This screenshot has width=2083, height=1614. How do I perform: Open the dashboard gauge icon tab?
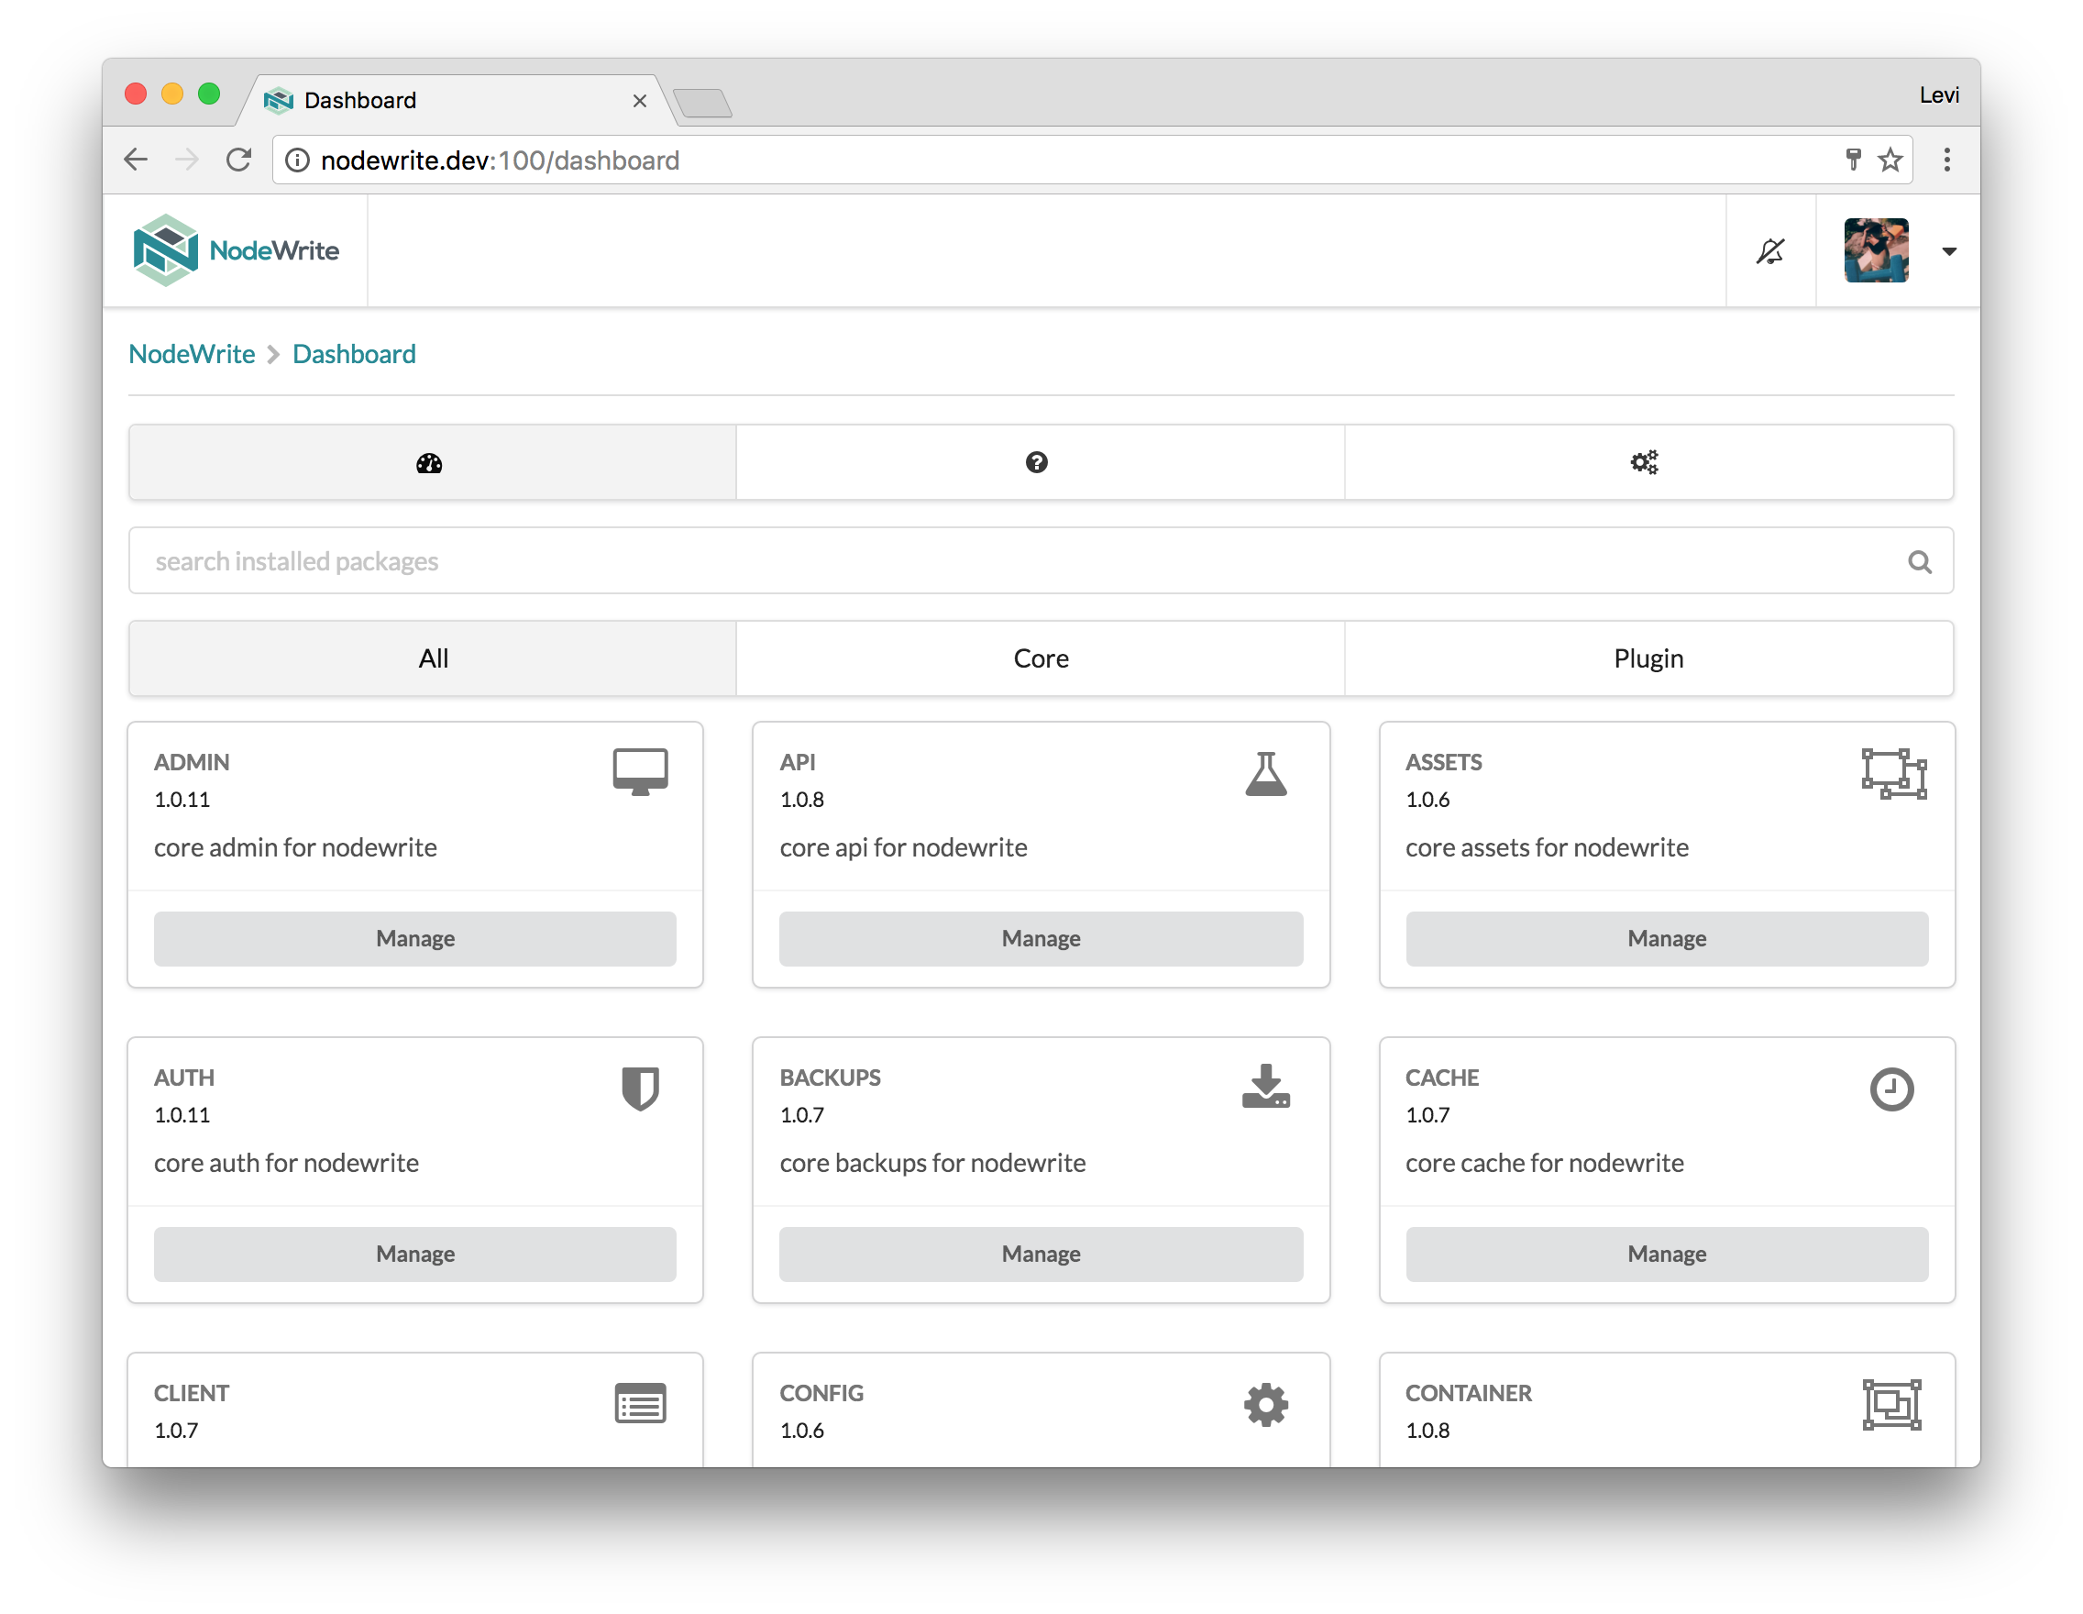tap(430, 462)
